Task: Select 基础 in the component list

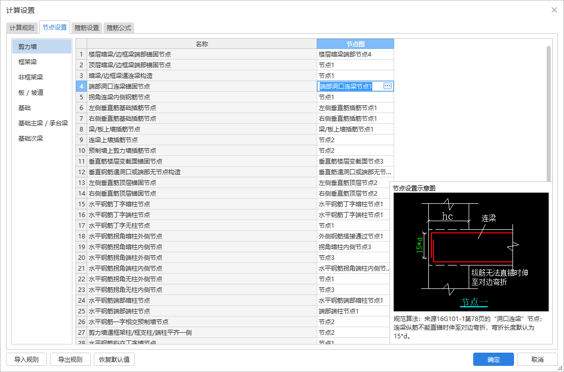Action: [42, 108]
